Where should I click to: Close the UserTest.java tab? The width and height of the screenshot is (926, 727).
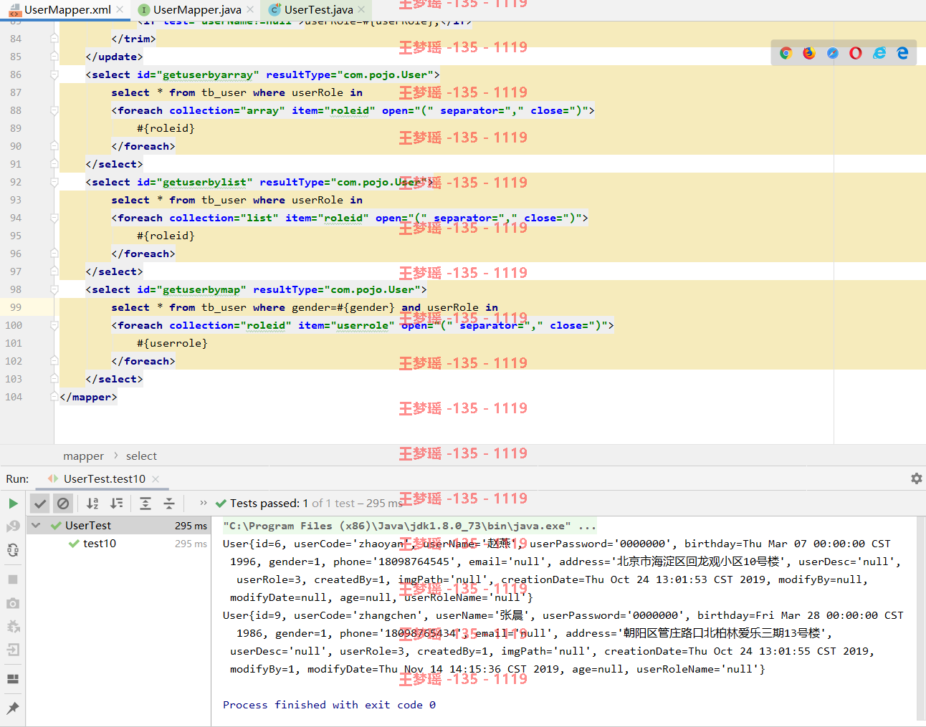point(361,9)
